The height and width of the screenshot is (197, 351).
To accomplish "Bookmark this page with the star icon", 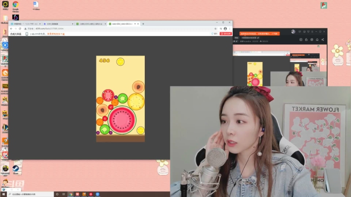I will [x=215, y=29].
